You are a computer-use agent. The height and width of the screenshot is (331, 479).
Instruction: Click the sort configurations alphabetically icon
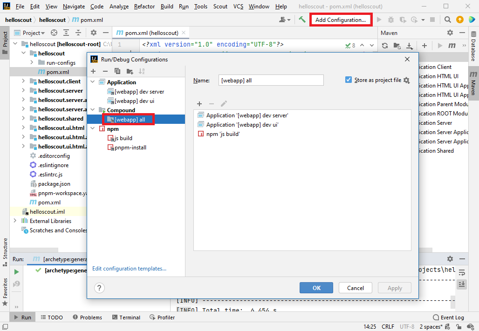point(142,71)
